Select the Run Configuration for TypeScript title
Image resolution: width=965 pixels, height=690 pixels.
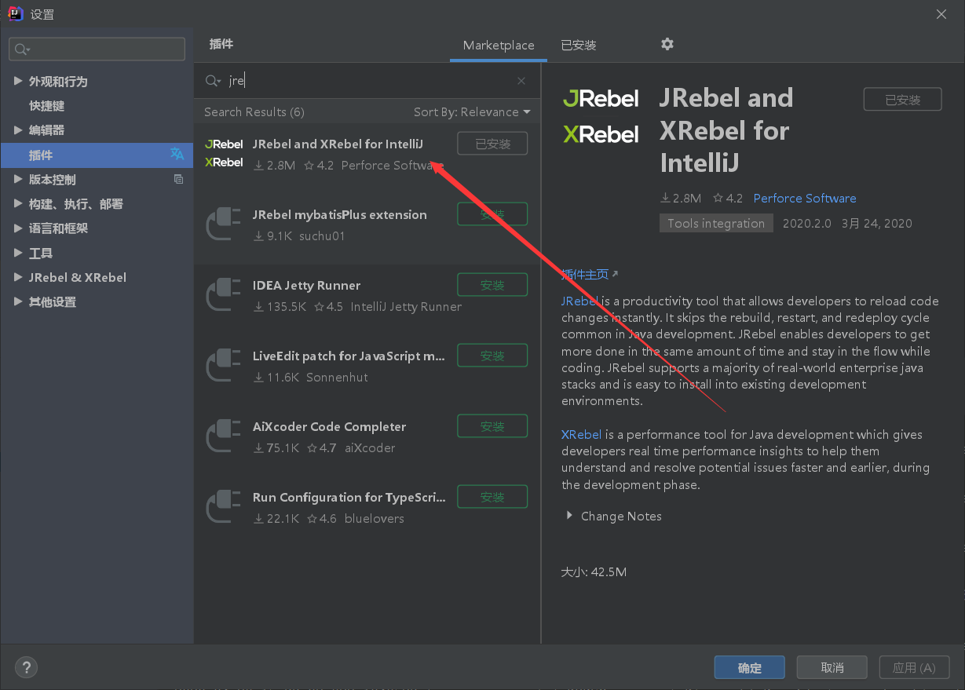(349, 497)
